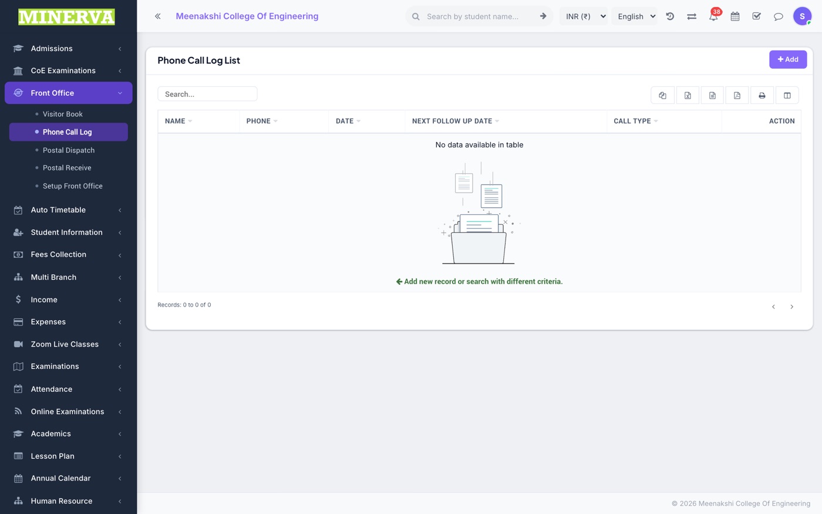Open the to-do checkmark task icon

pos(757,16)
